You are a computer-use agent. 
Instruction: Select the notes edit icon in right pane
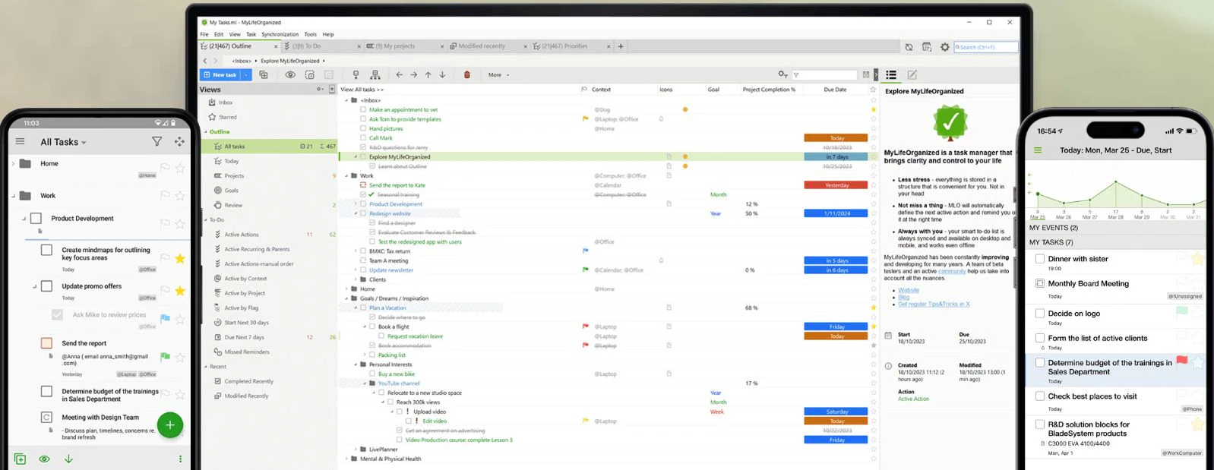[x=912, y=75]
